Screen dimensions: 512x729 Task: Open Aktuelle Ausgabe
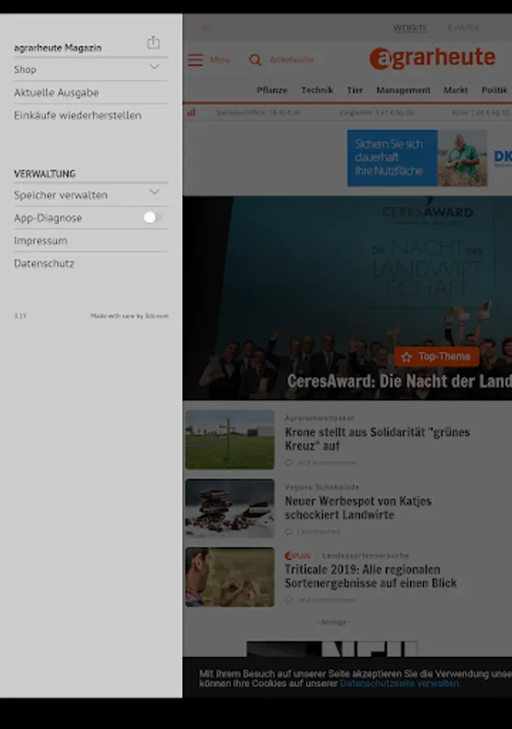point(56,92)
